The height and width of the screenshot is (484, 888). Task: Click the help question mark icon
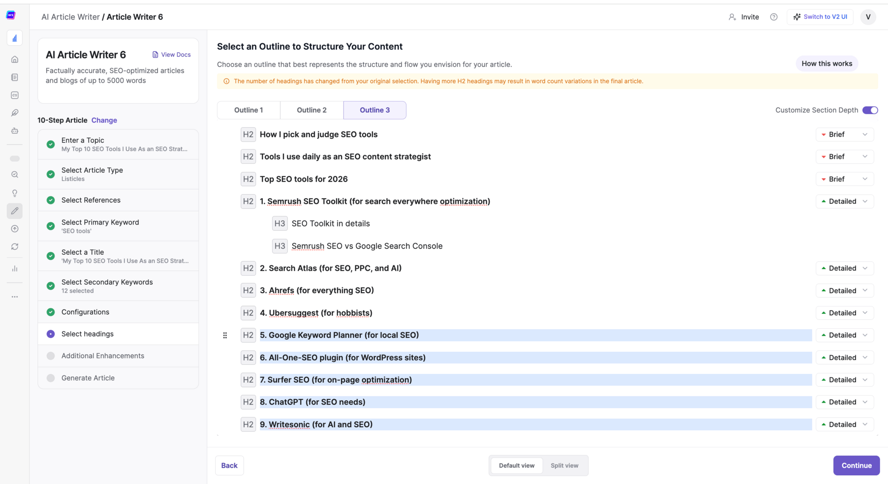coord(774,17)
